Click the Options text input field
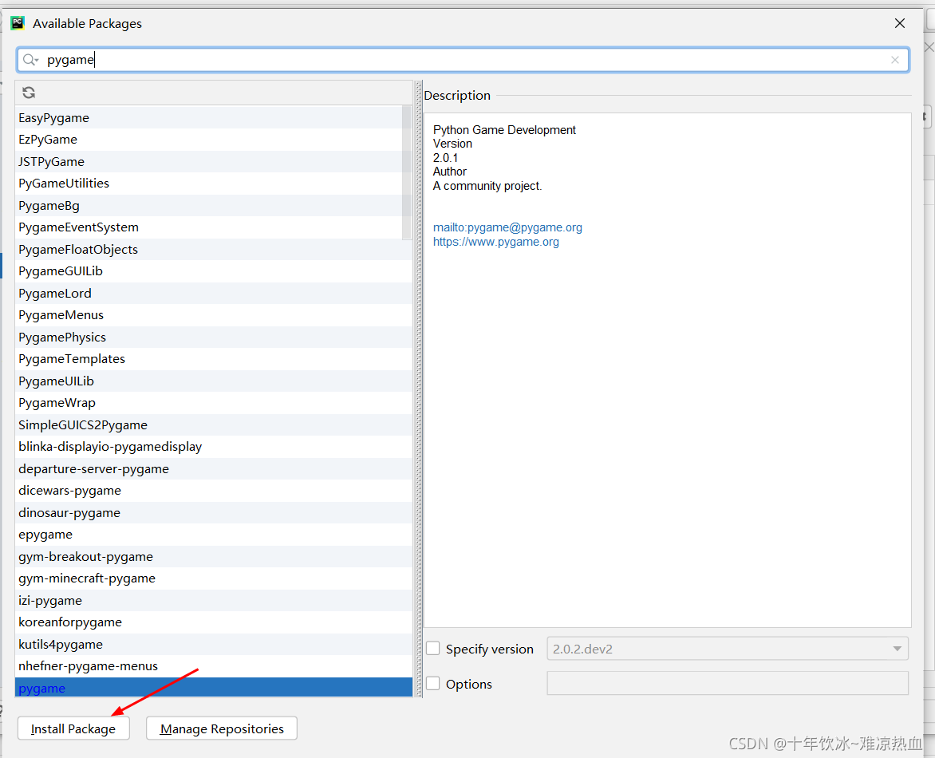This screenshot has width=935, height=758. coord(728,684)
